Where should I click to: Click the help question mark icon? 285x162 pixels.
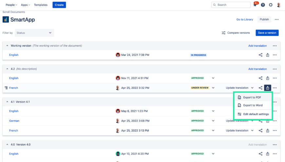click(x=263, y=5)
